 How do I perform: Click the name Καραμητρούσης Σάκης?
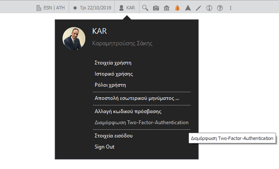tap(122, 43)
